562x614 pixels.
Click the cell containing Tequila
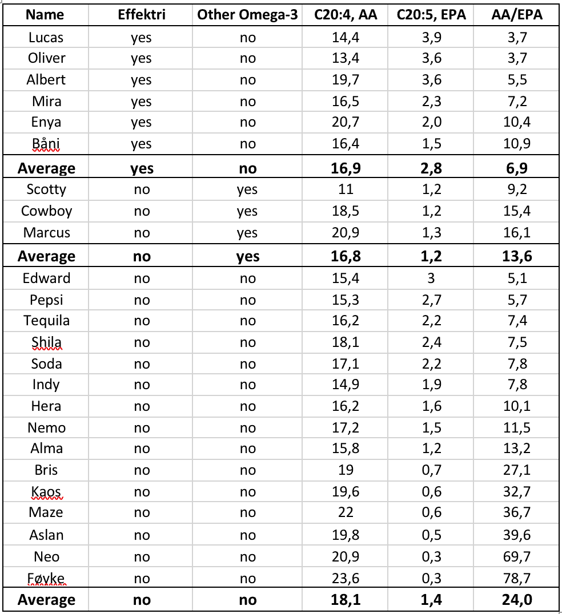pos(46,321)
